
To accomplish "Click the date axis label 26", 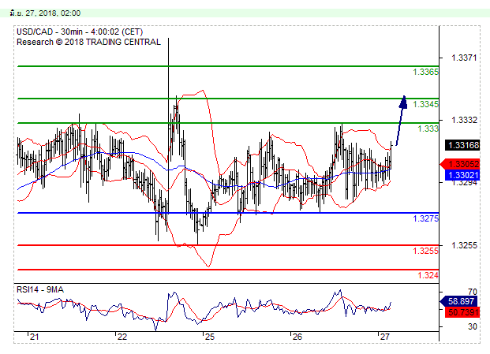I will [297, 337].
